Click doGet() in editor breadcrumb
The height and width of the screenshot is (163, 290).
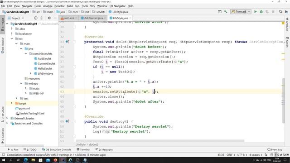pyautogui.click(x=93, y=144)
